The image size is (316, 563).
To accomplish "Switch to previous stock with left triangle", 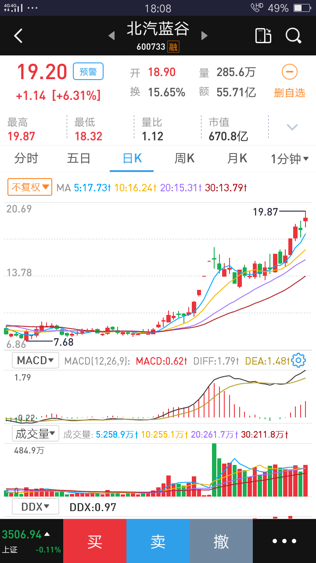I will (111, 36).
